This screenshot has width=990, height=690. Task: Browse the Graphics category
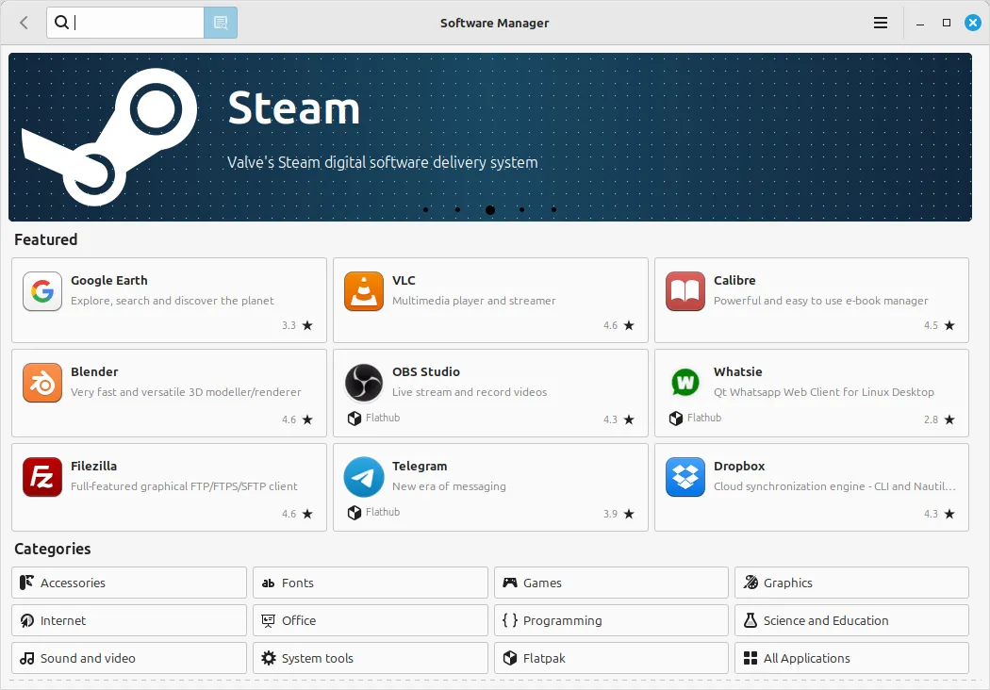[x=851, y=583]
